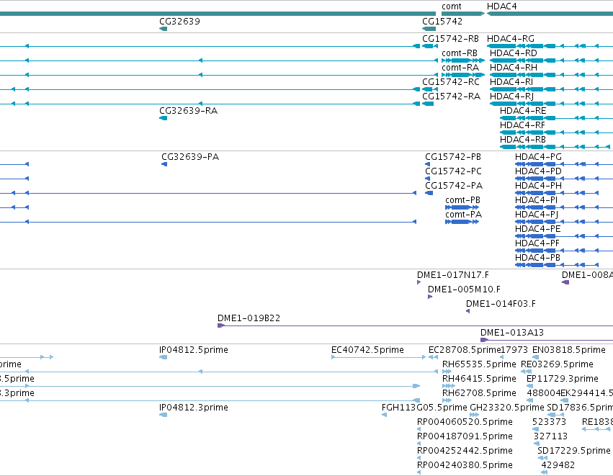613x476 pixels.
Task: Select BAC clone DME1-019B22
Action: [249, 319]
